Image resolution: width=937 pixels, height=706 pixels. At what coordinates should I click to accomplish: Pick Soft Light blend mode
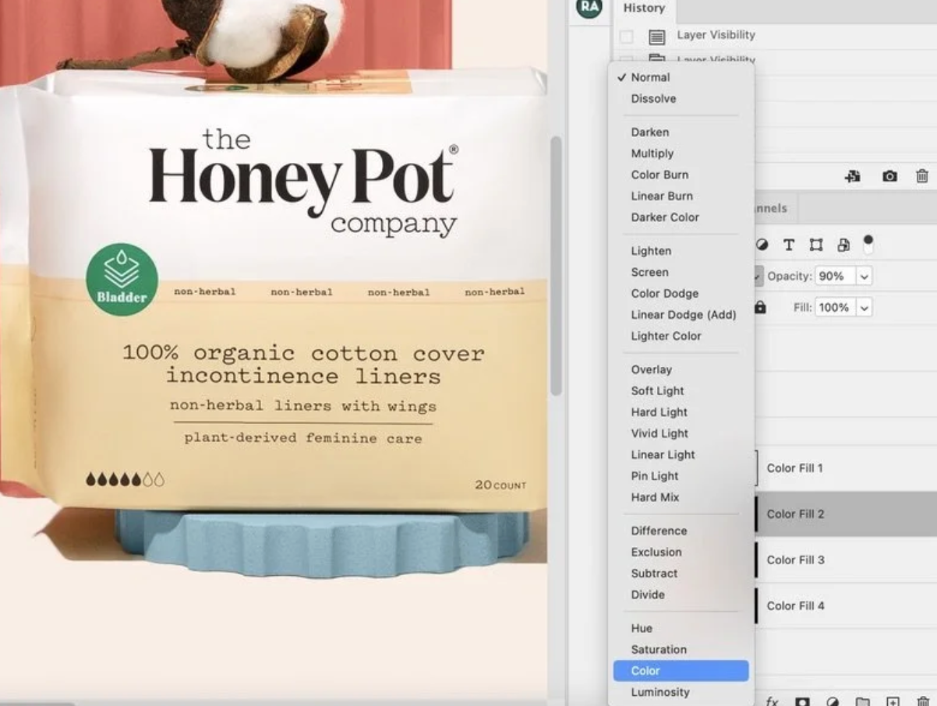[681, 391]
